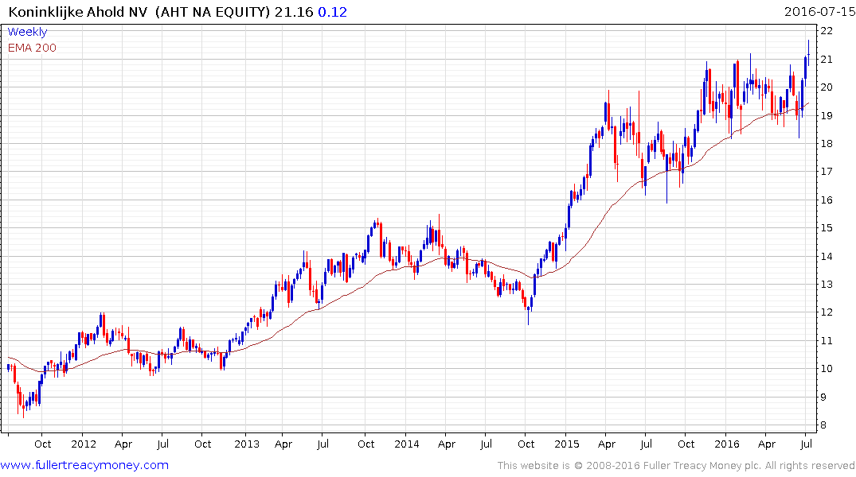Click the 2015 label on time axis
The width and height of the screenshot is (856, 477).
567,444
